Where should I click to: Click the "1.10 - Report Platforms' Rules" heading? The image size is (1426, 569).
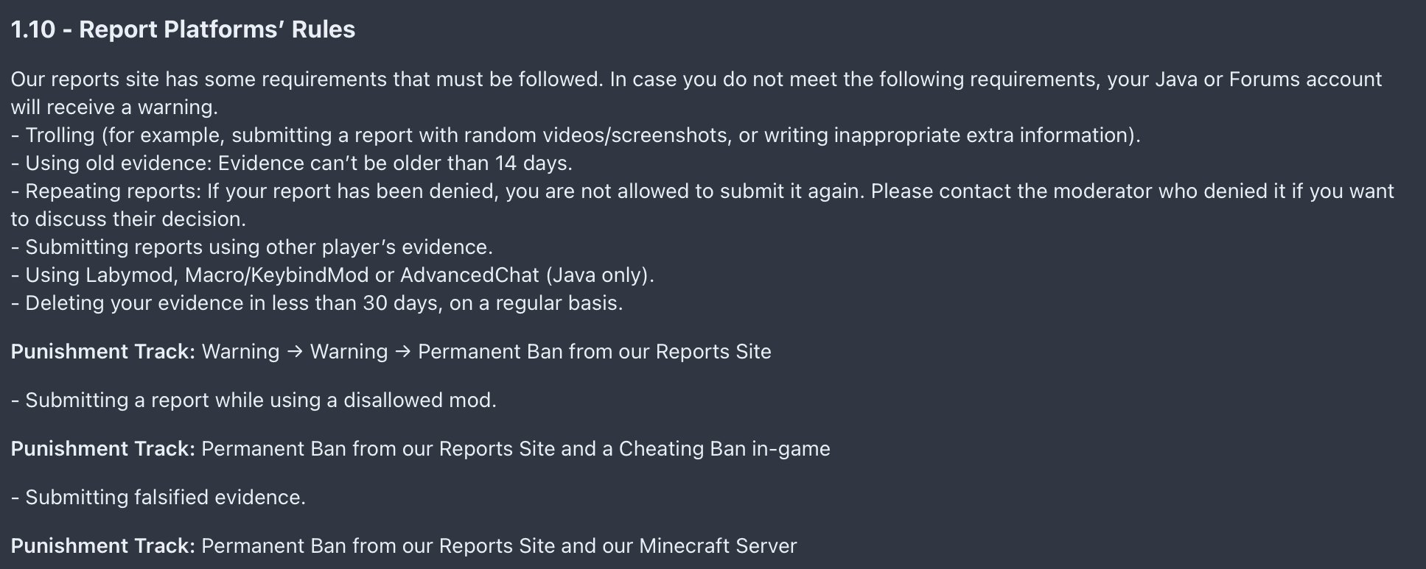(183, 29)
